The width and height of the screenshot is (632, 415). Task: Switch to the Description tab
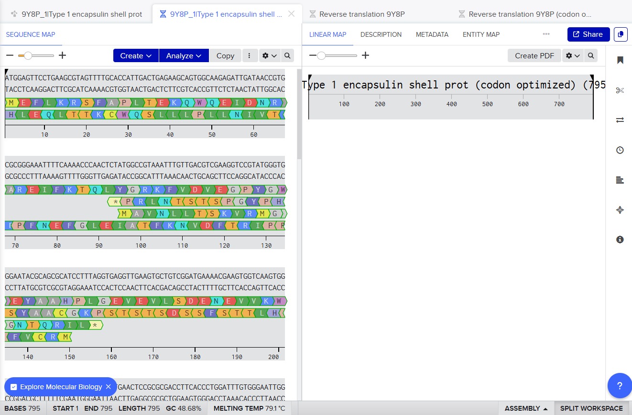click(381, 34)
